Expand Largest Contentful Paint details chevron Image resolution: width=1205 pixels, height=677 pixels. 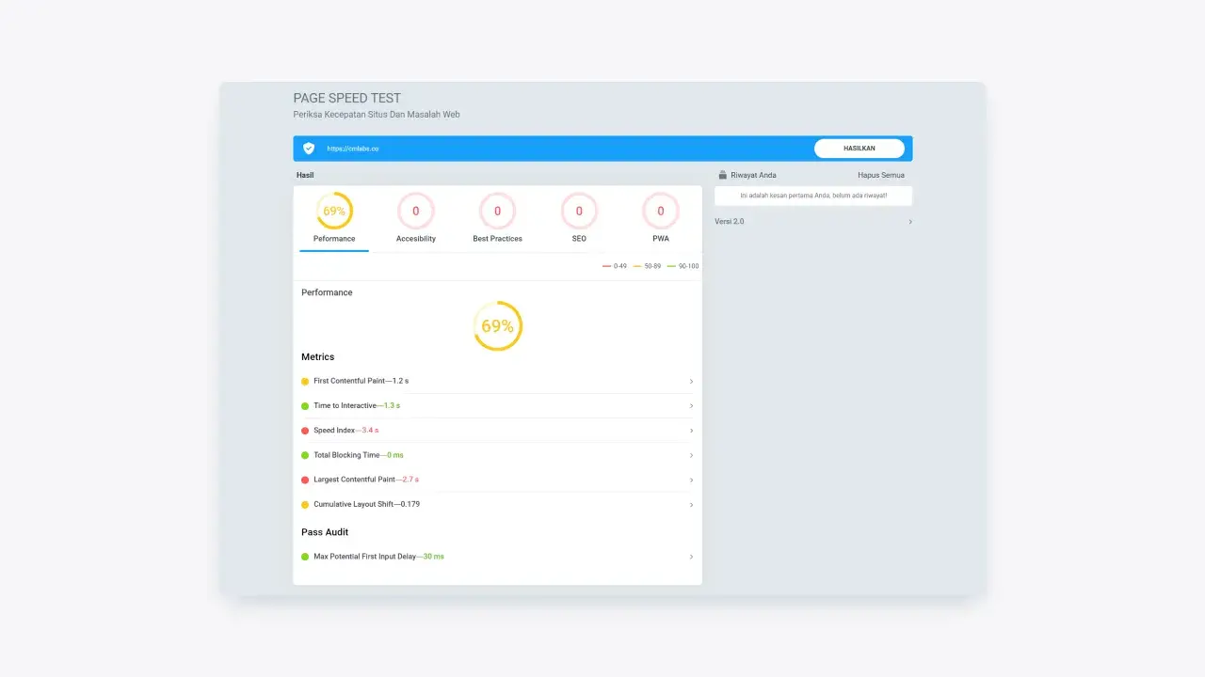[691, 480]
